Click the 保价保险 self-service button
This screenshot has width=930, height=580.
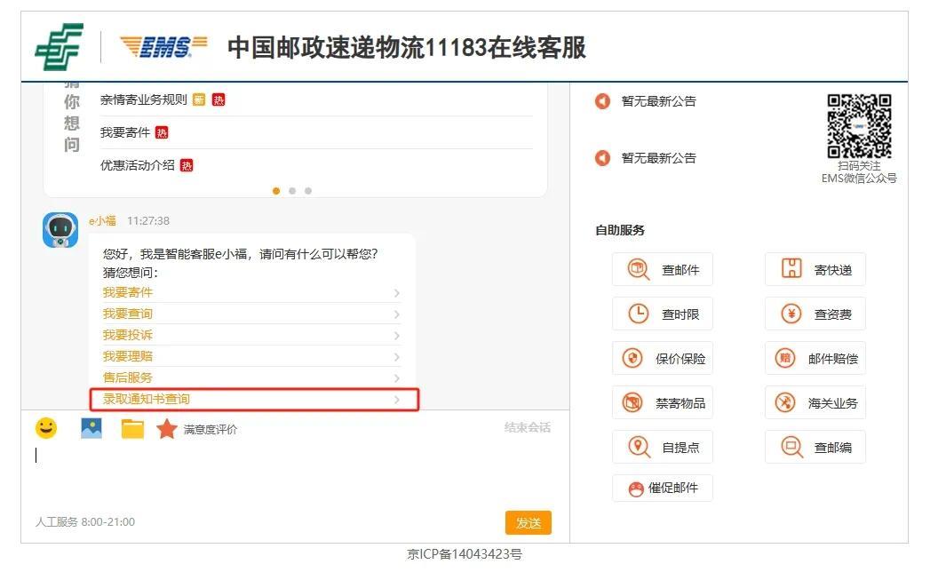point(663,358)
